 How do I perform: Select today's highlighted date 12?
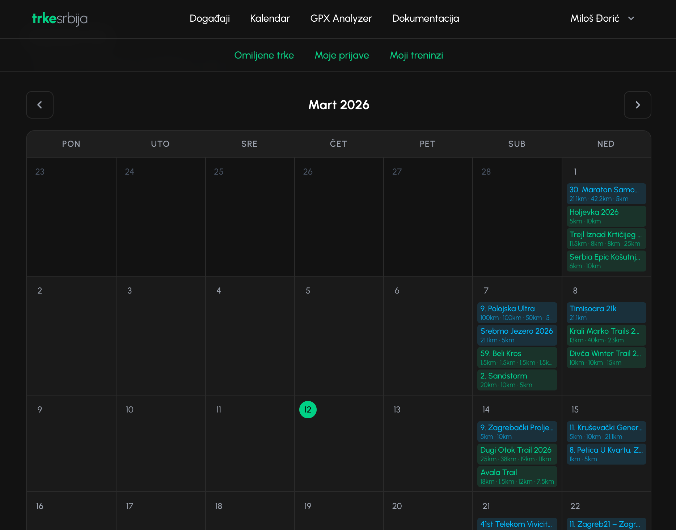[308, 410]
